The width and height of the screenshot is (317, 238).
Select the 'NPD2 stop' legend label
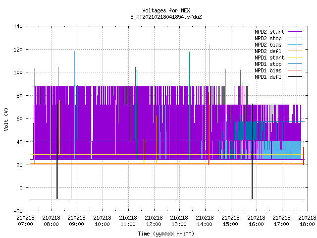[268, 38]
